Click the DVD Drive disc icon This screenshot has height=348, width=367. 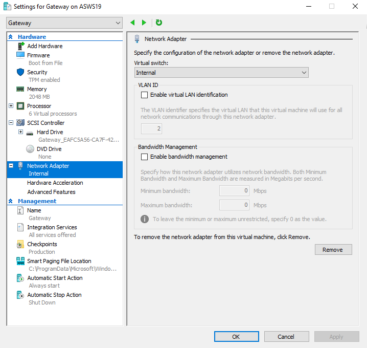(30, 149)
